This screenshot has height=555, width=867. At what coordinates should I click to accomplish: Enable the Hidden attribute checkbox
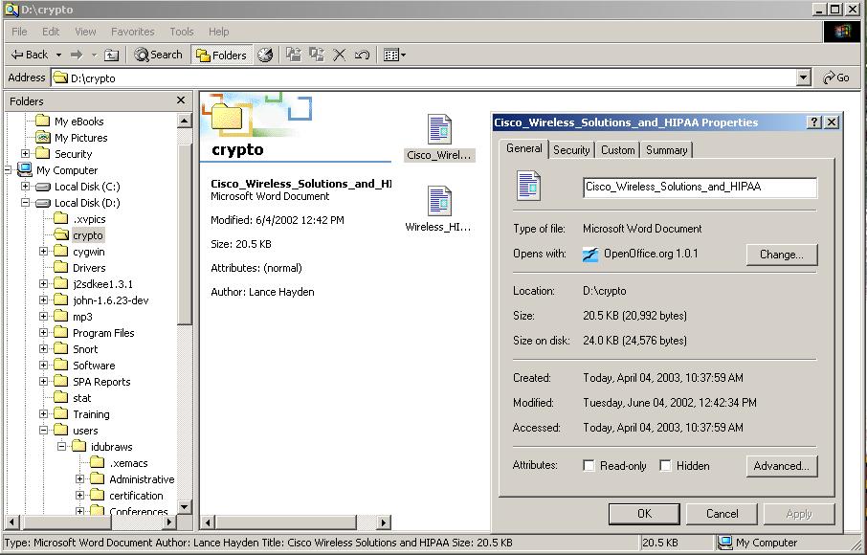[666, 465]
